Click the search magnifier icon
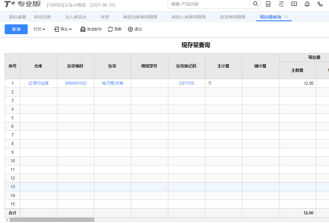 [x=255, y=4]
